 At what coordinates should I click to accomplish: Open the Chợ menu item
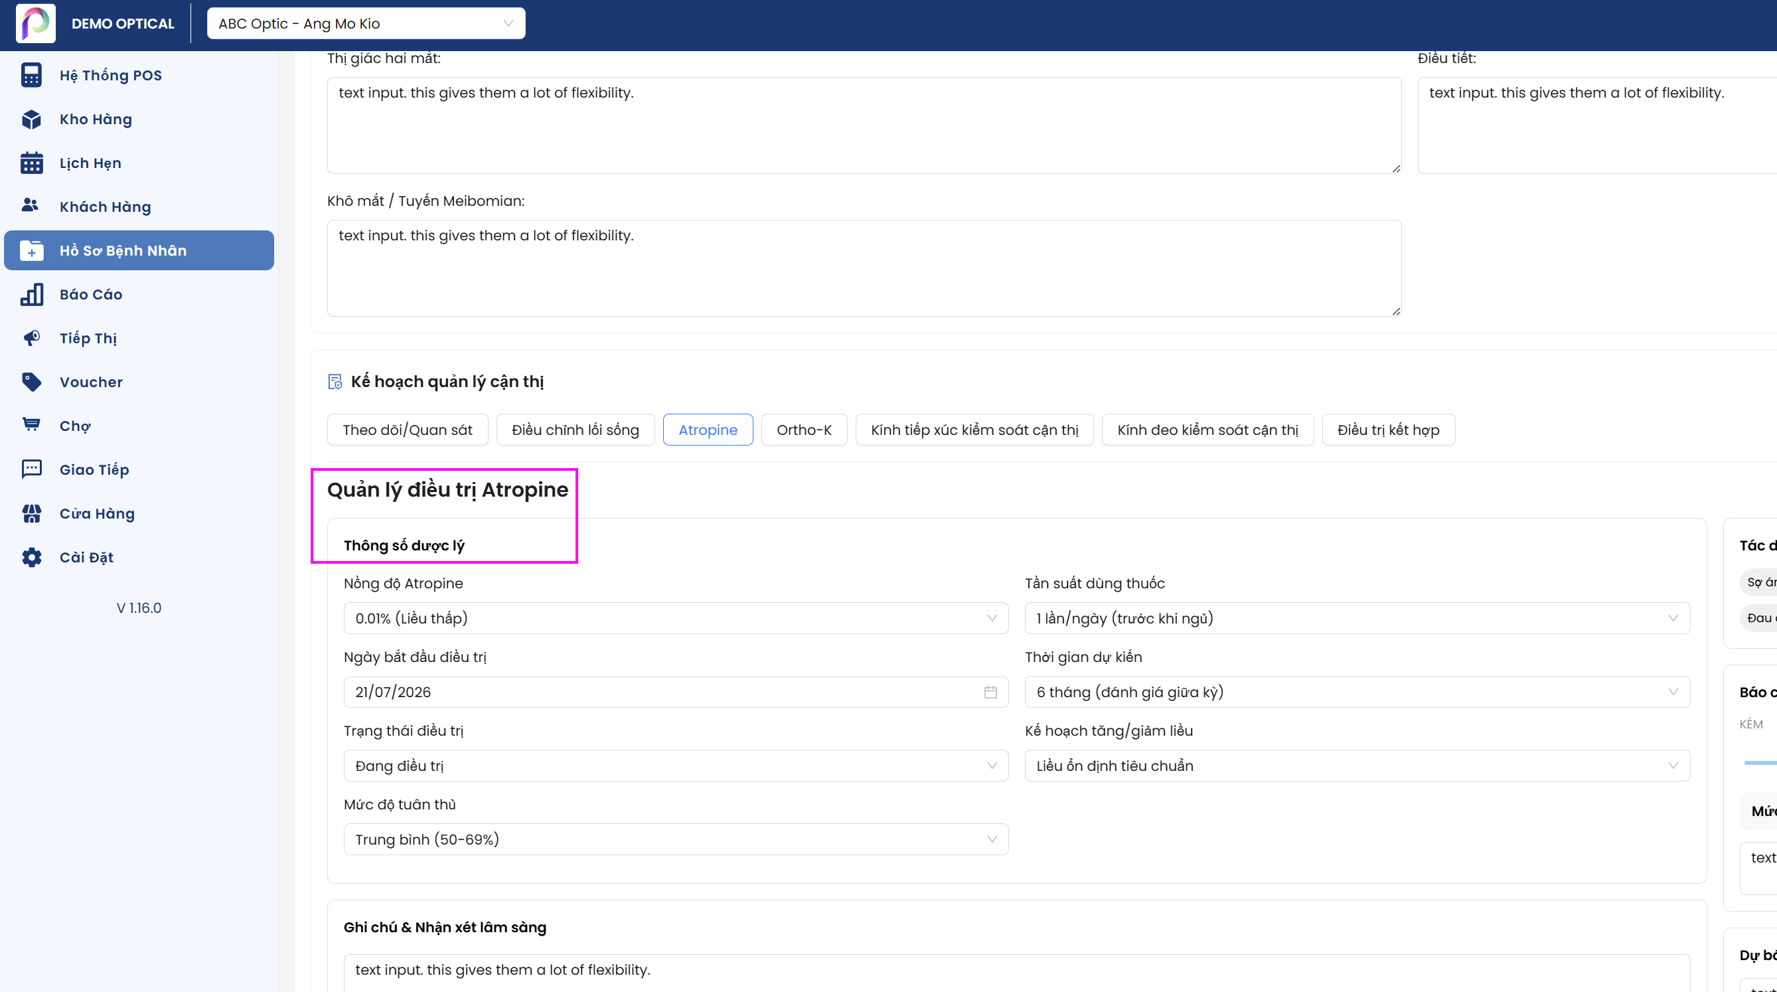click(139, 426)
